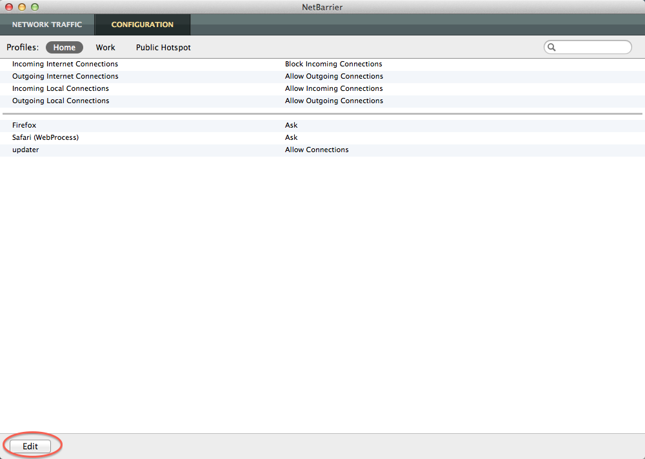This screenshot has height=459, width=645.
Task: Close the NetBarrier window
Action: (9, 7)
